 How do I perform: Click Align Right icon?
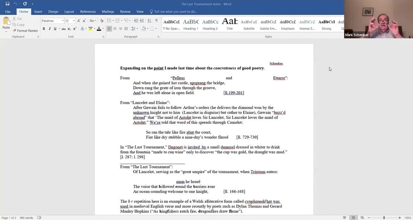(x=120, y=29)
